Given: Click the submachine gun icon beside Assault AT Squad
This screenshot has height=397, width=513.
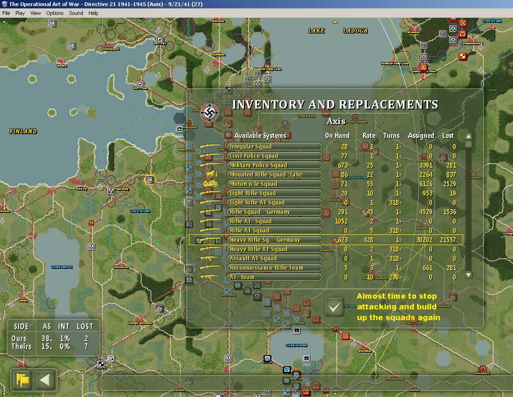Looking at the screenshot, I should 209,259.
